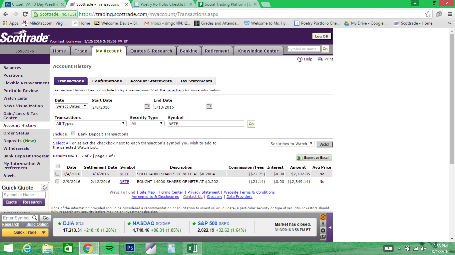Click the Select All link
455x255 pixels.
(x=62, y=143)
